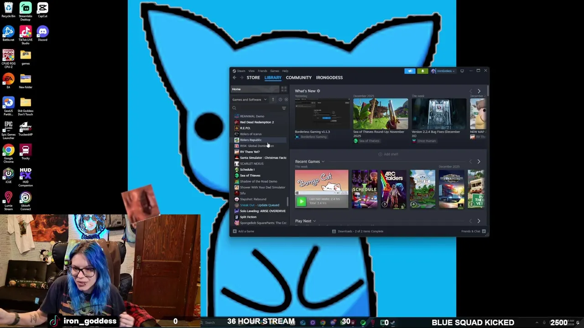Open the IRONGODESS profile tab

pyautogui.click(x=329, y=77)
